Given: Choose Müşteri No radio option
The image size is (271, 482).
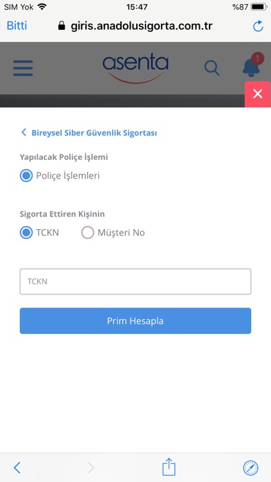Looking at the screenshot, I should (x=88, y=233).
